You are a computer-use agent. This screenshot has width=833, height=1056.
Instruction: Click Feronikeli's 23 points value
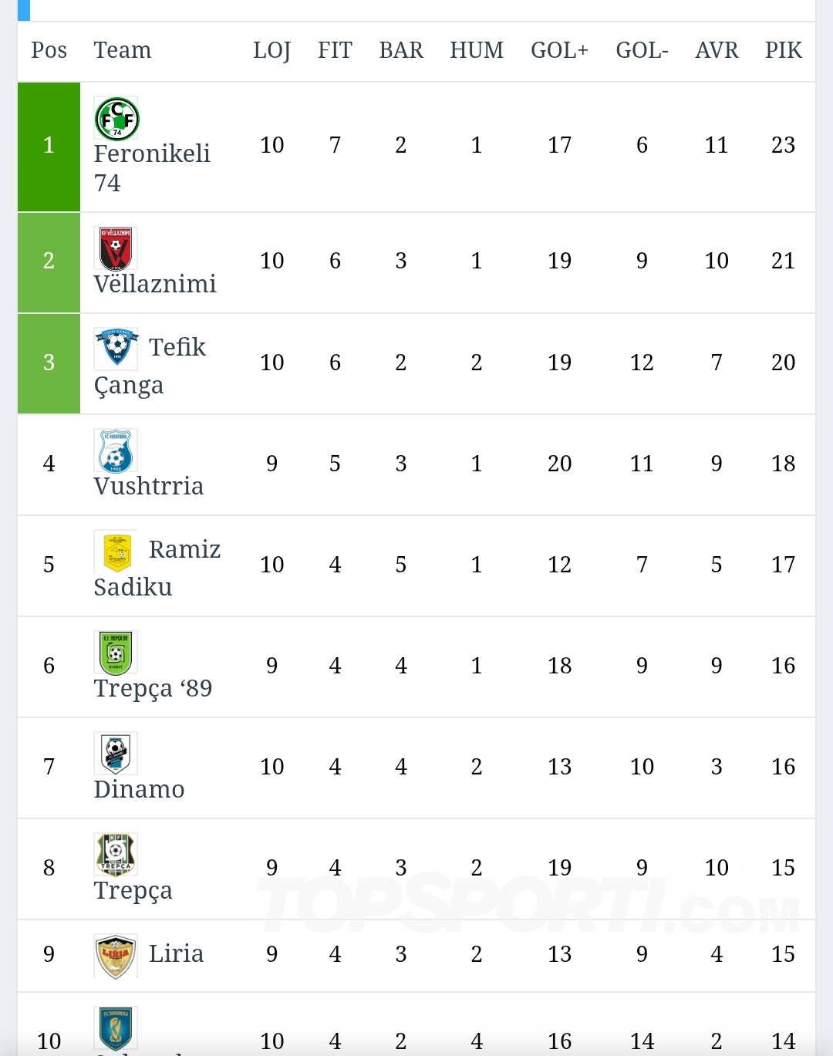pyautogui.click(x=783, y=145)
